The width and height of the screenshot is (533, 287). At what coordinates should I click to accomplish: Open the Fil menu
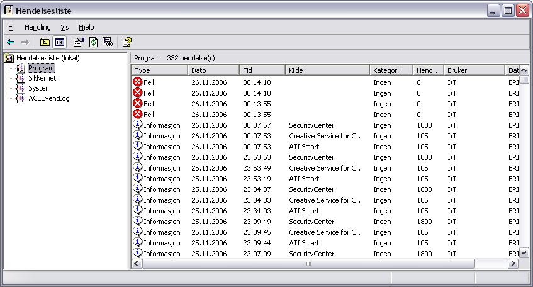click(x=11, y=27)
